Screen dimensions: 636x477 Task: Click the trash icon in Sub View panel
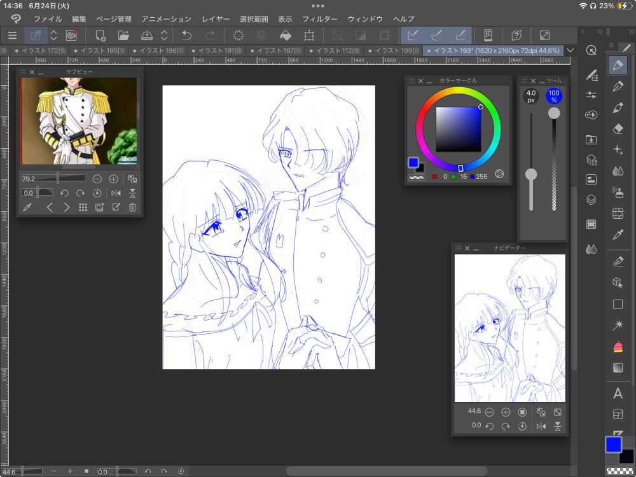click(132, 207)
